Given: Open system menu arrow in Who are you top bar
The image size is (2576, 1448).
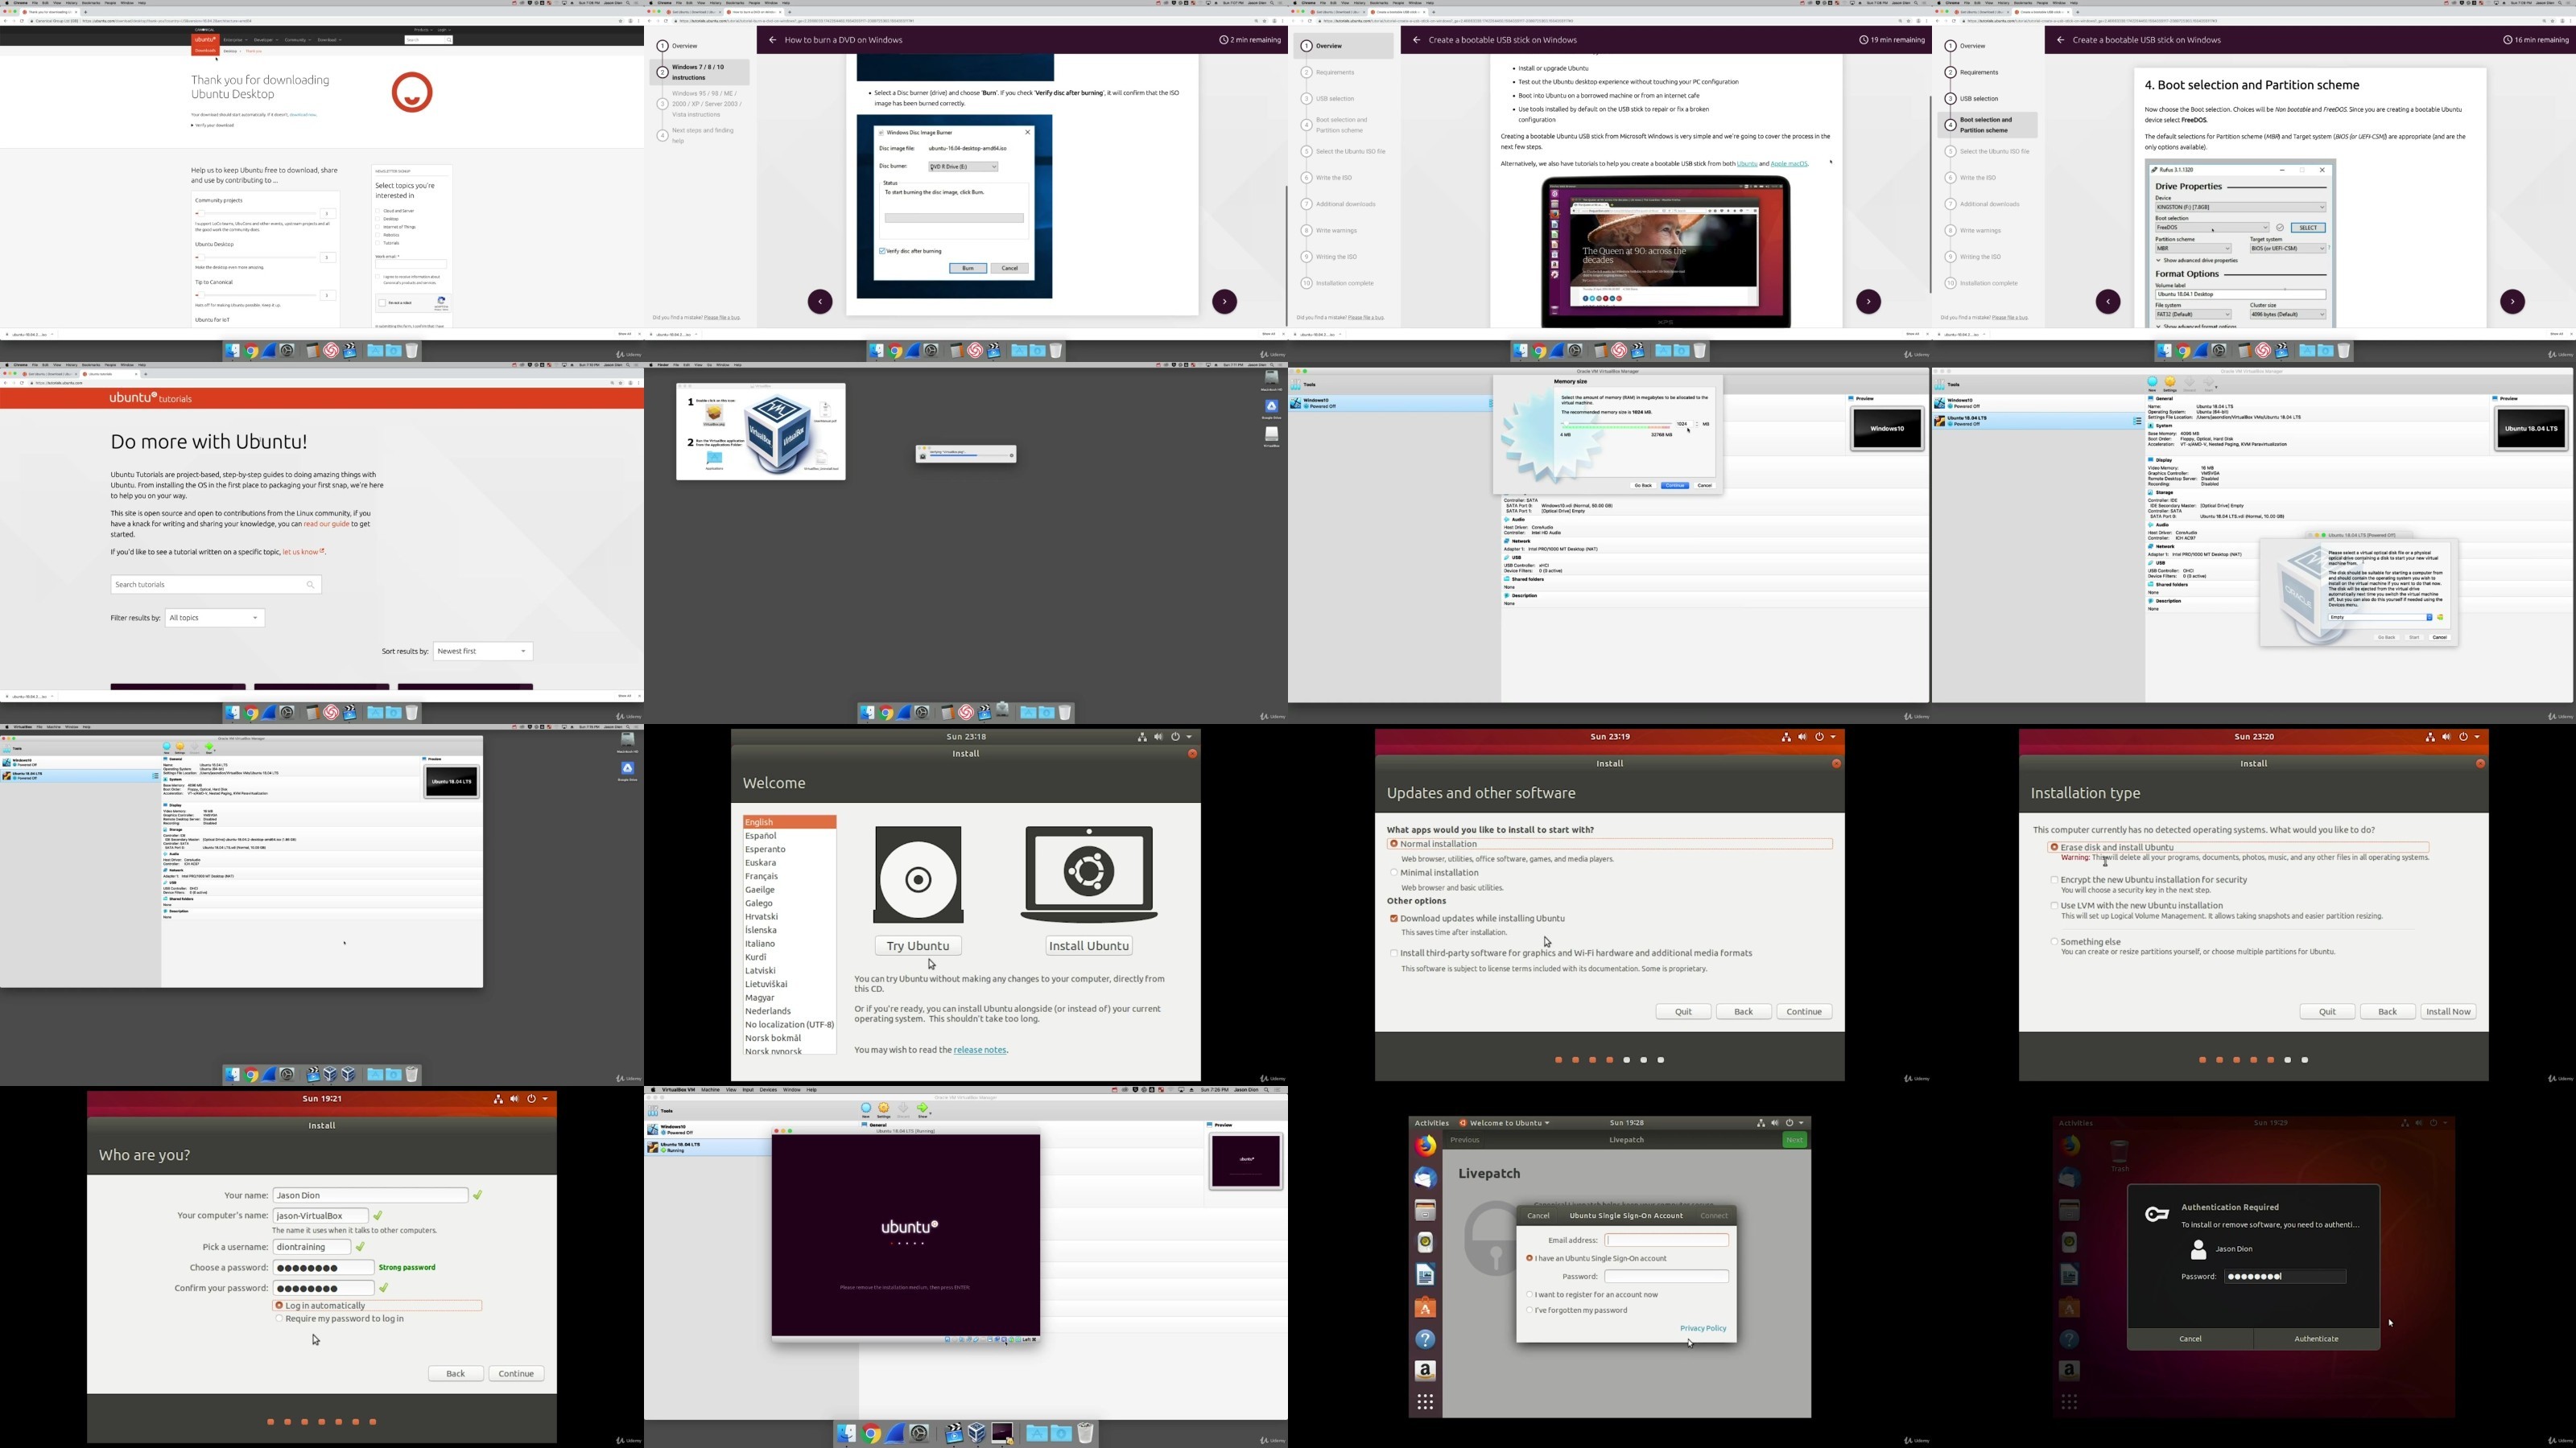Looking at the screenshot, I should pyautogui.click(x=545, y=1099).
